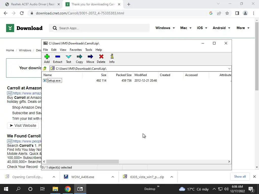Close the Thank you for downloading tab
This screenshot has width=259, height=194.
tap(119, 5)
